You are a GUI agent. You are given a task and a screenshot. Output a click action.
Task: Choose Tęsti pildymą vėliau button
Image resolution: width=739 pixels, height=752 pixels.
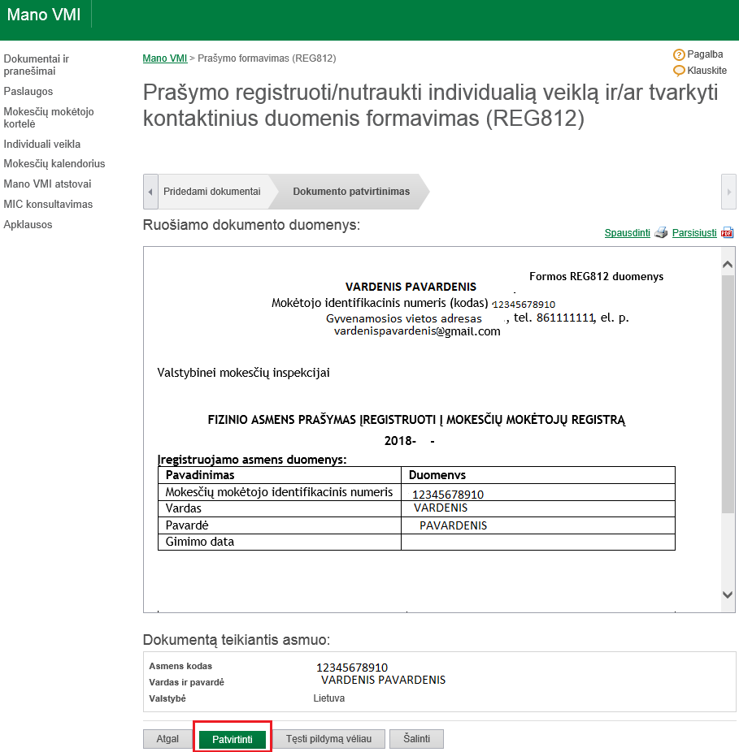pos(328,739)
